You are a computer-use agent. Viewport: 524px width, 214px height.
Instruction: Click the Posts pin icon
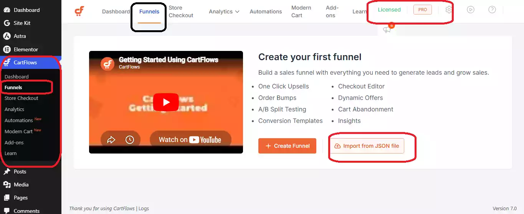click(x=7, y=172)
